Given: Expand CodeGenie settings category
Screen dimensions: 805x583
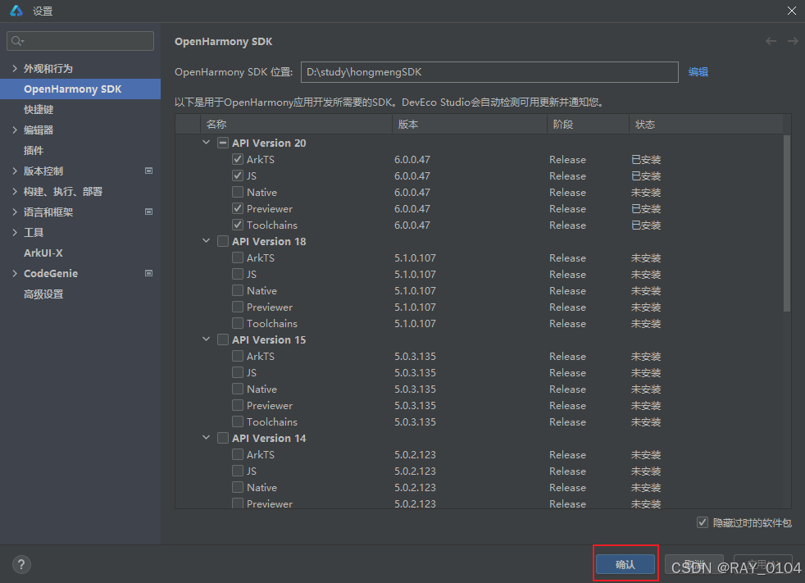Looking at the screenshot, I should 15,274.
